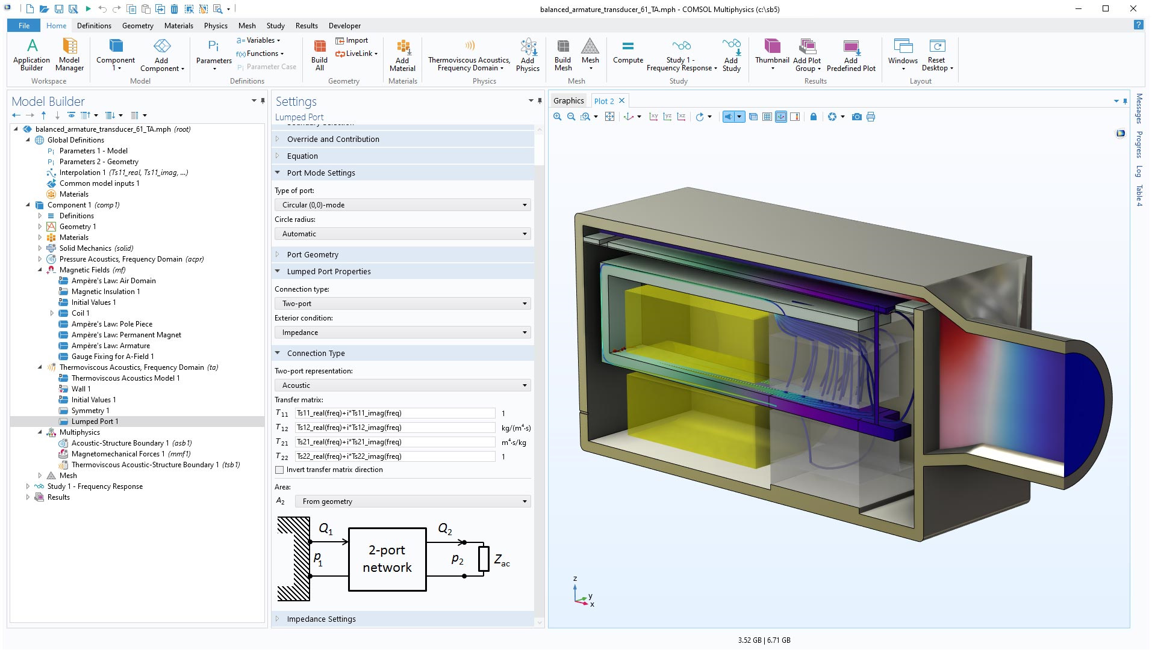
Task: Click the Save file icon in title bar
Action: tap(58, 9)
